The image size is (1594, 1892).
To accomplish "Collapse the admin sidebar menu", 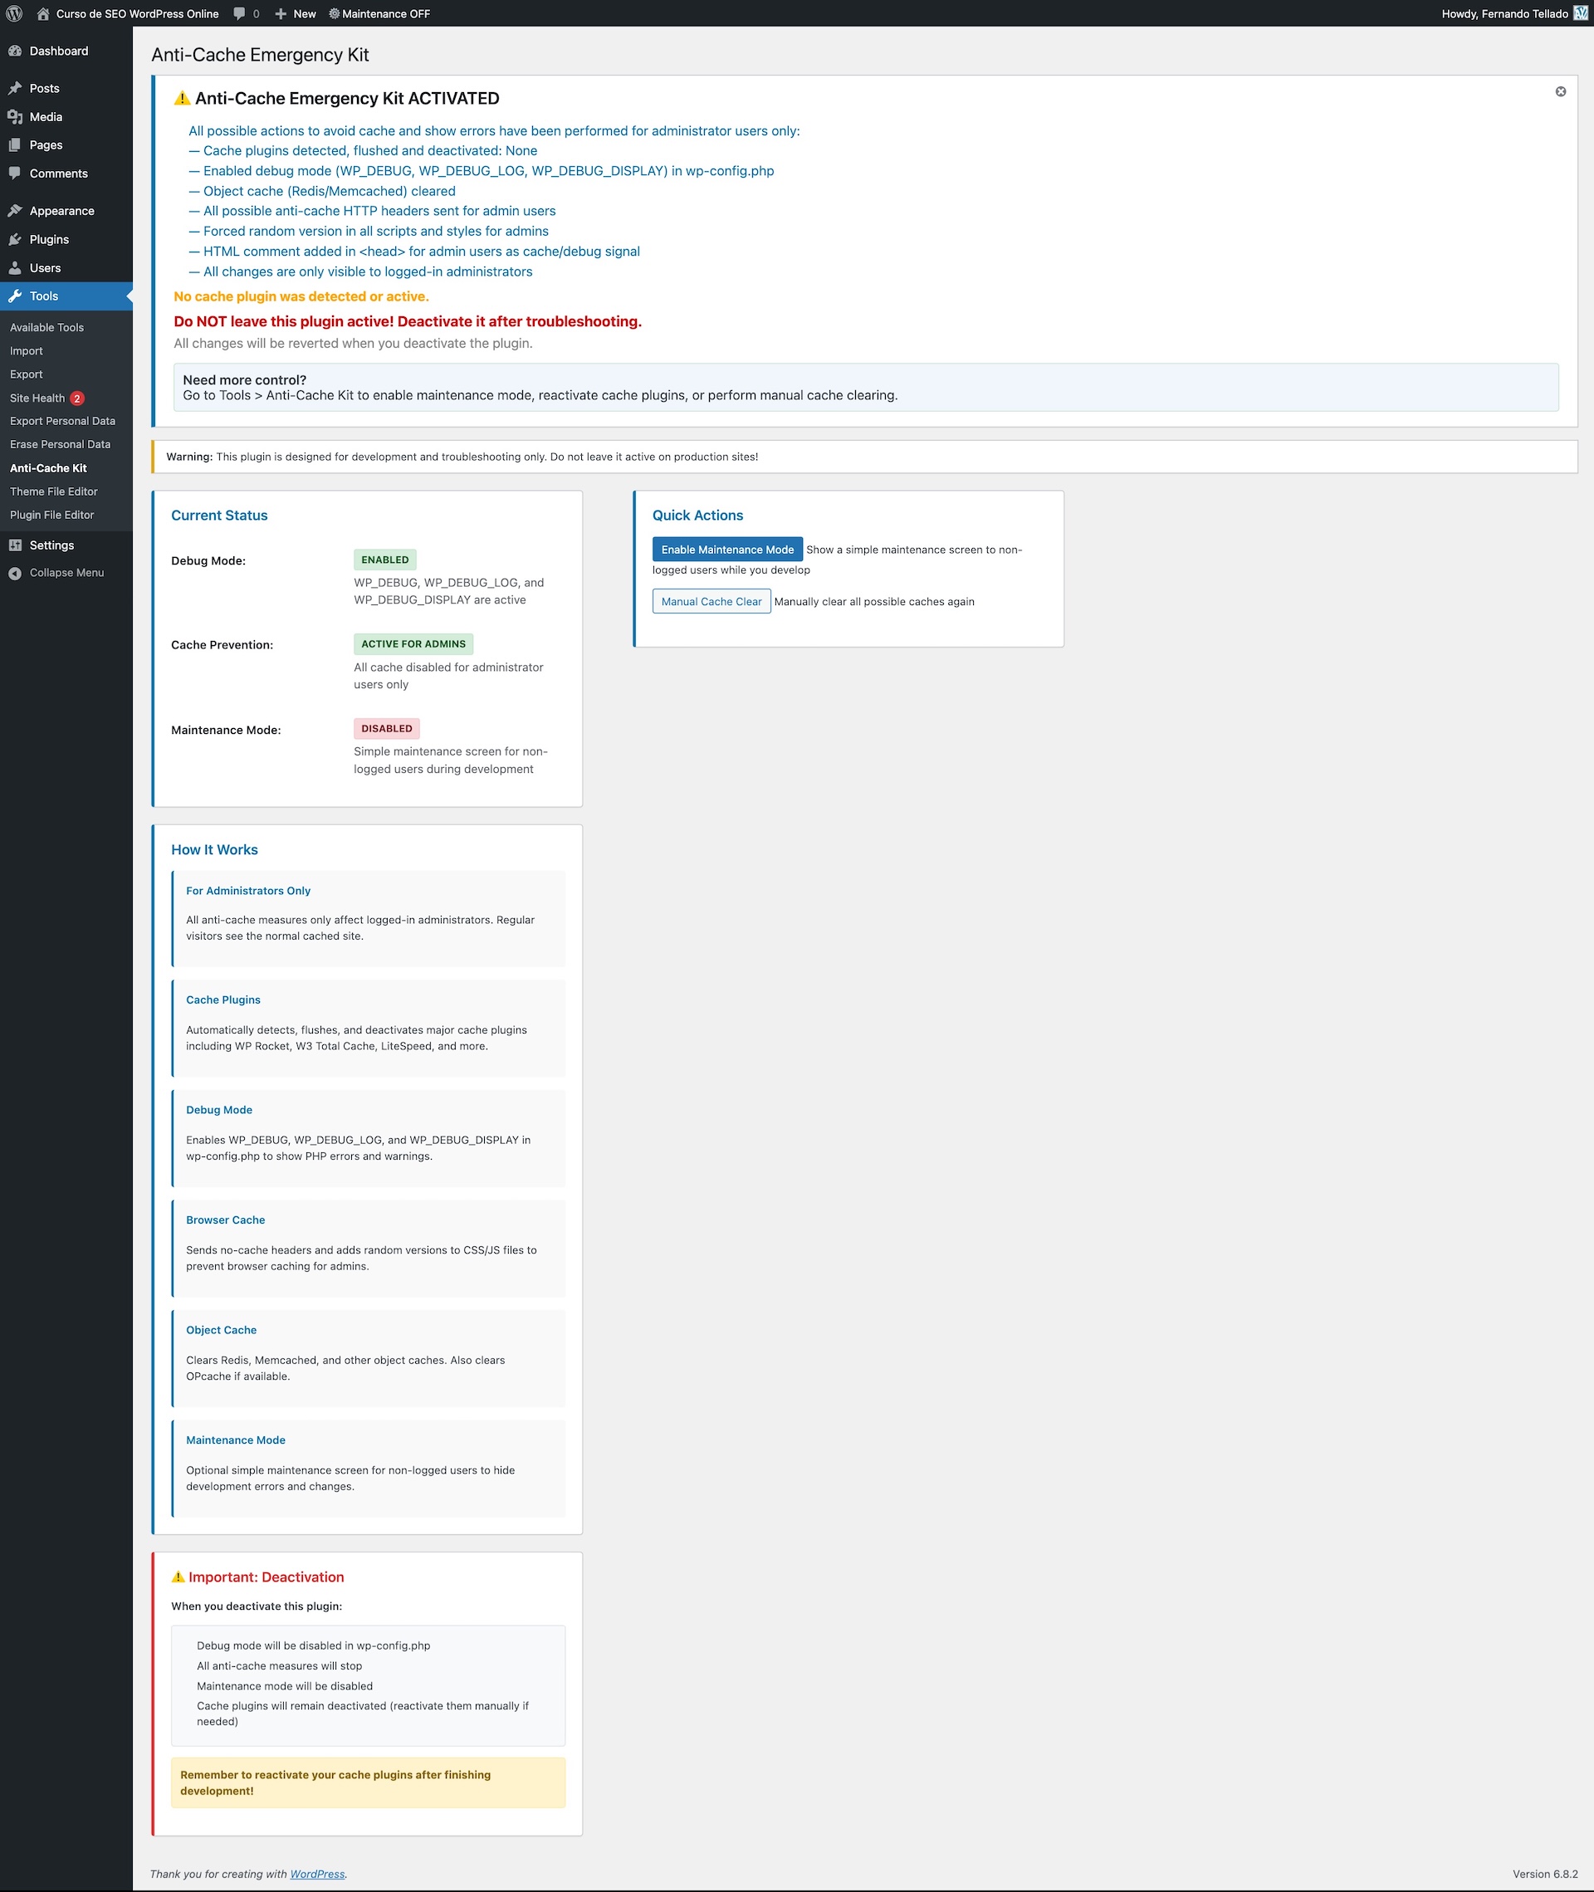I will tap(66, 573).
